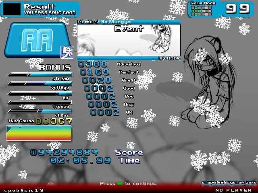Screen dimensions: 258x193
Task: Click the 'OK' label
Action: pyautogui.click(x=129, y=113)
